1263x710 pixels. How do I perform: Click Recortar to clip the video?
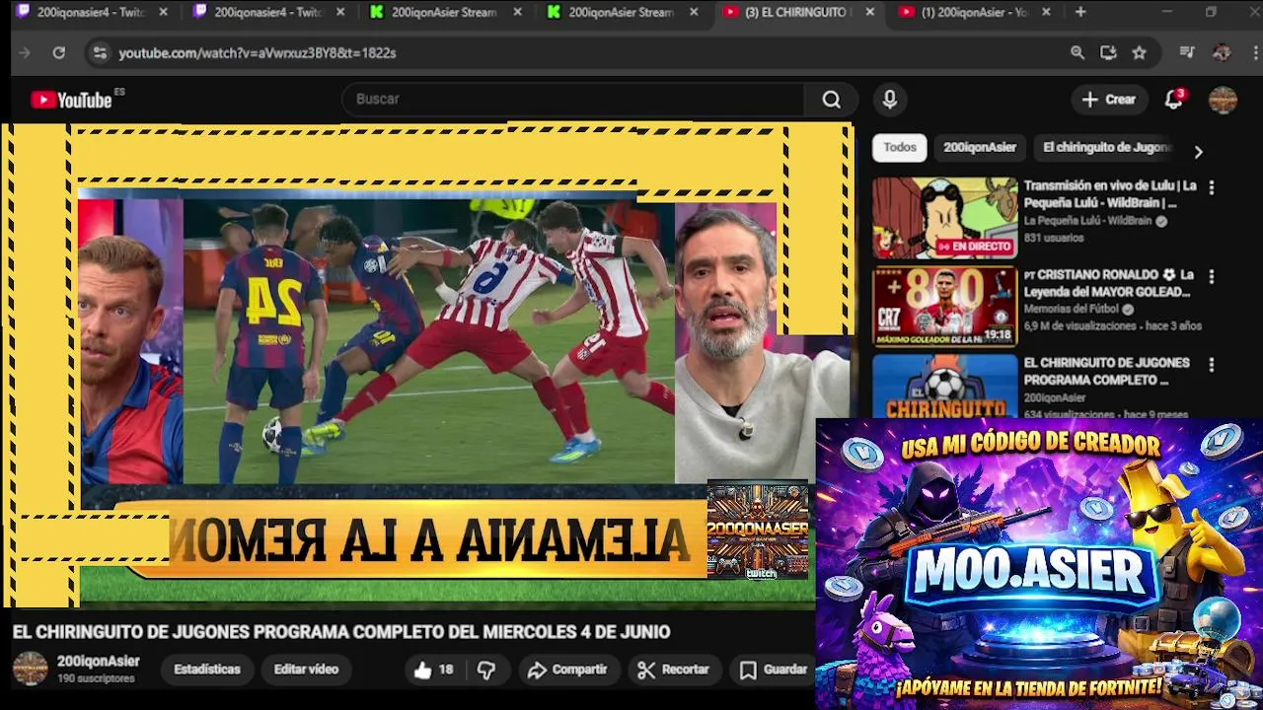(x=674, y=670)
